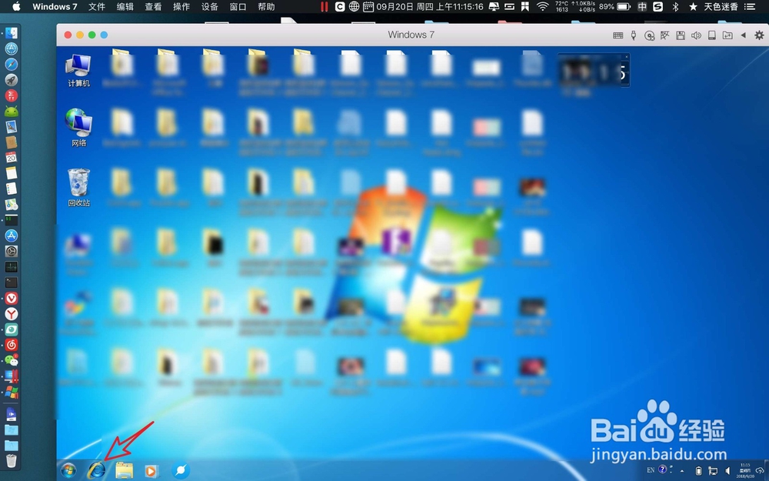Open Windows Explorer folder in taskbar
Image resolution: width=769 pixels, height=481 pixels.
pos(125,471)
